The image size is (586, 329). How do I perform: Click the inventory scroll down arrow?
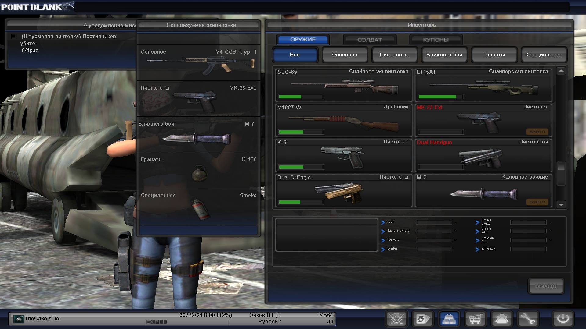point(561,205)
